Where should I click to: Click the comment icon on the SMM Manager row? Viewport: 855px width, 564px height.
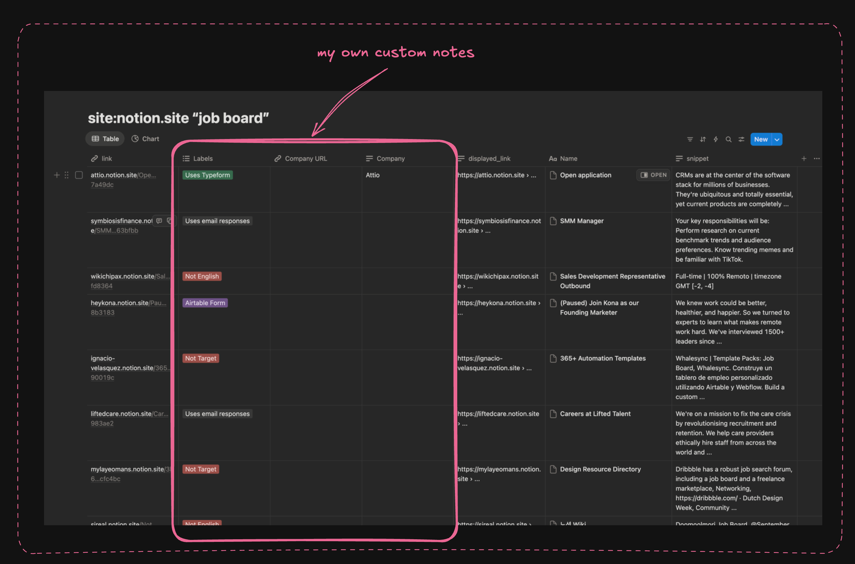pos(159,221)
